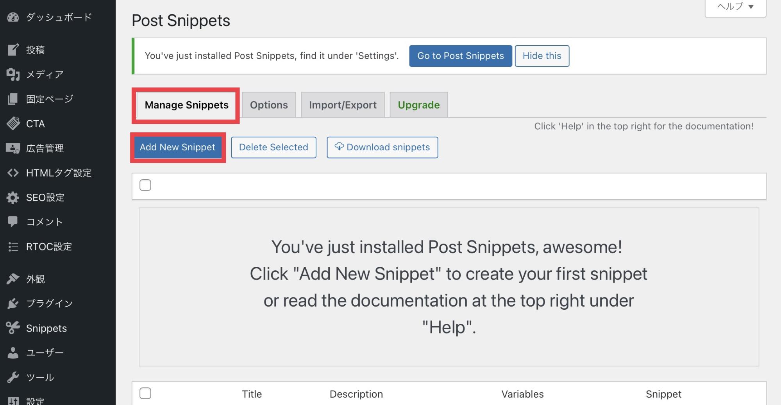
Task: Click the Delete Selected button
Action: pyautogui.click(x=273, y=147)
